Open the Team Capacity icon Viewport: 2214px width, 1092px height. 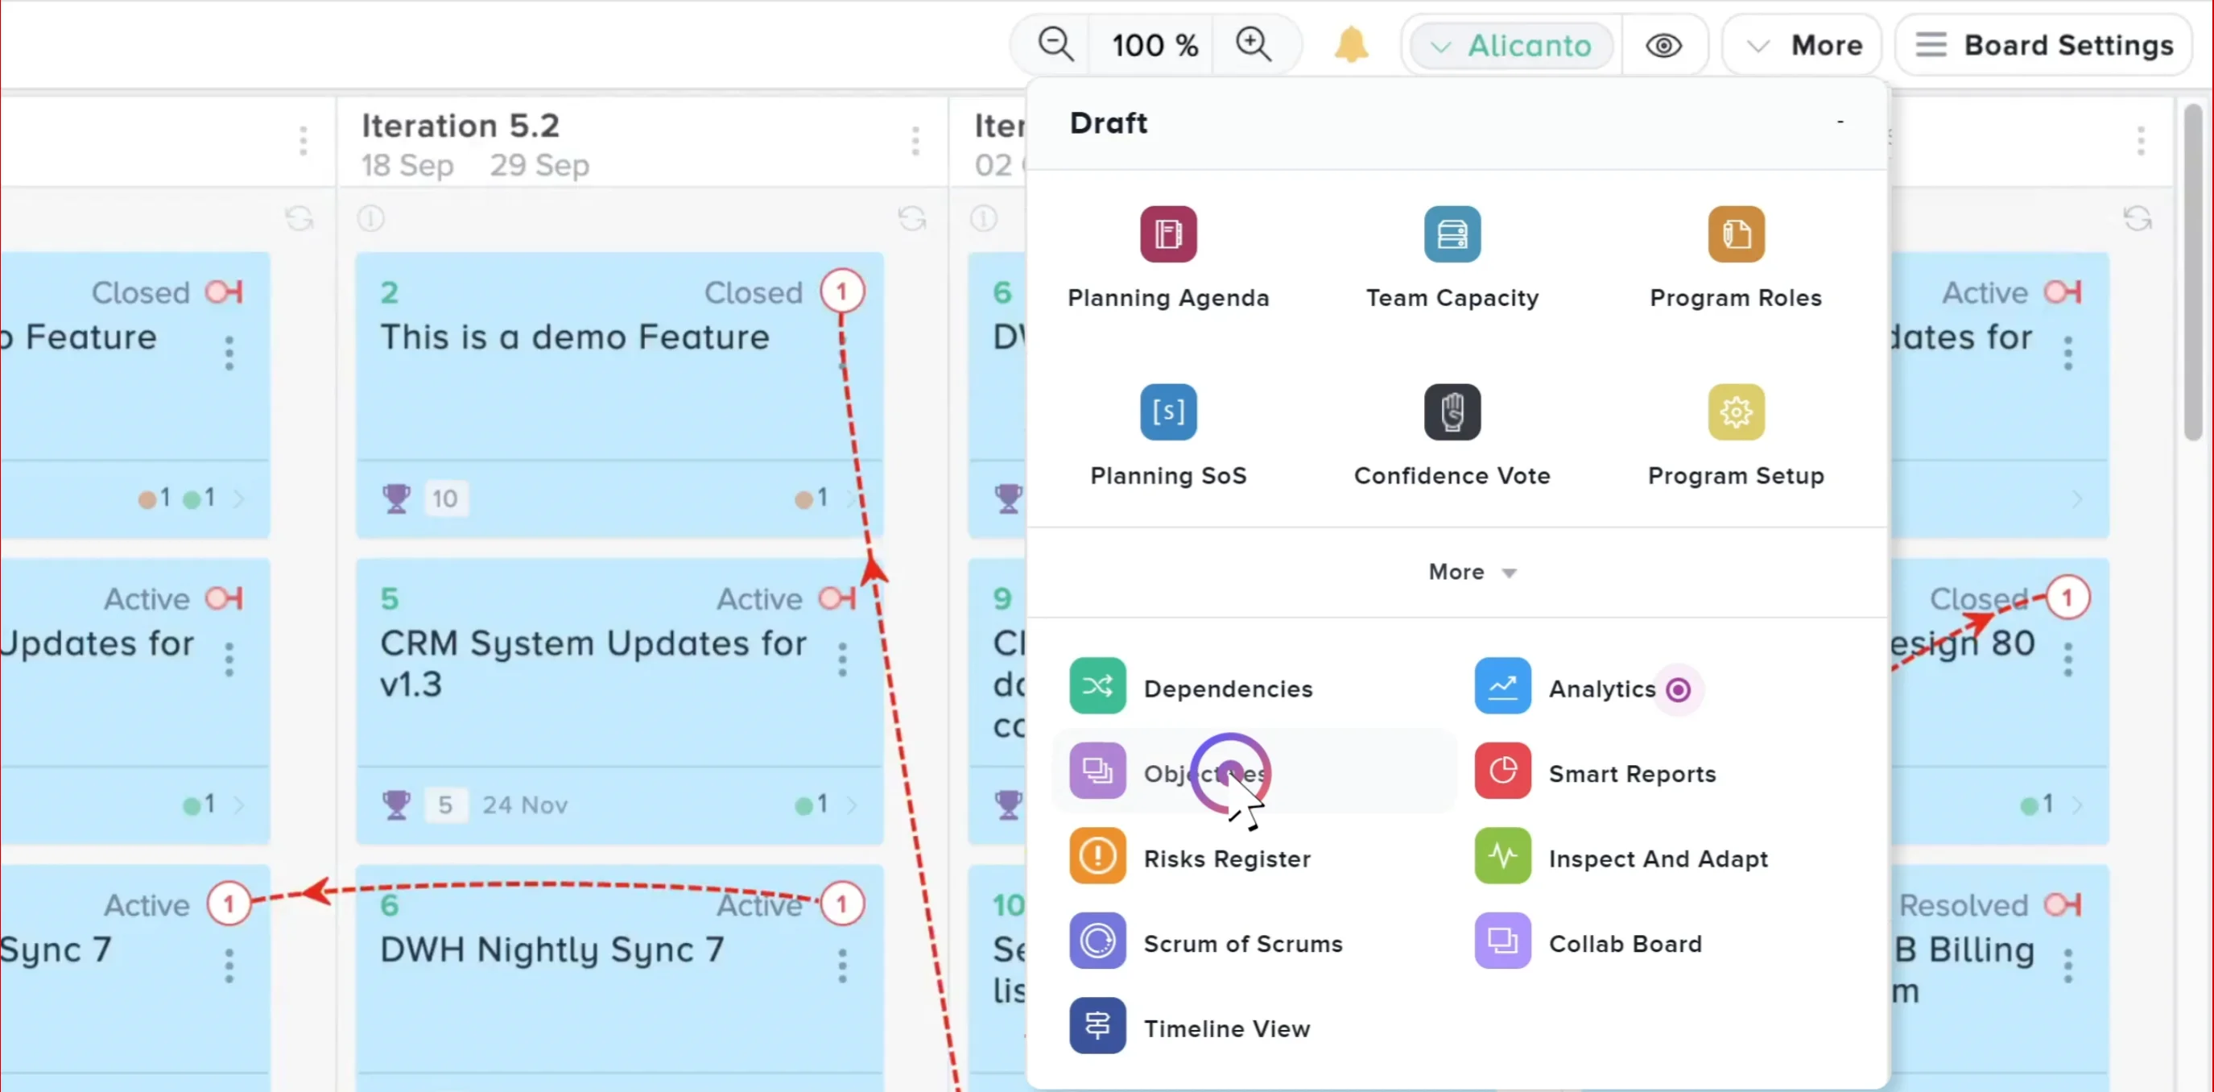[x=1452, y=234]
